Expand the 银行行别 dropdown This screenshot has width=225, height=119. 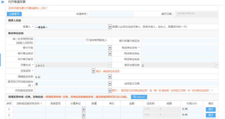tap(110, 47)
